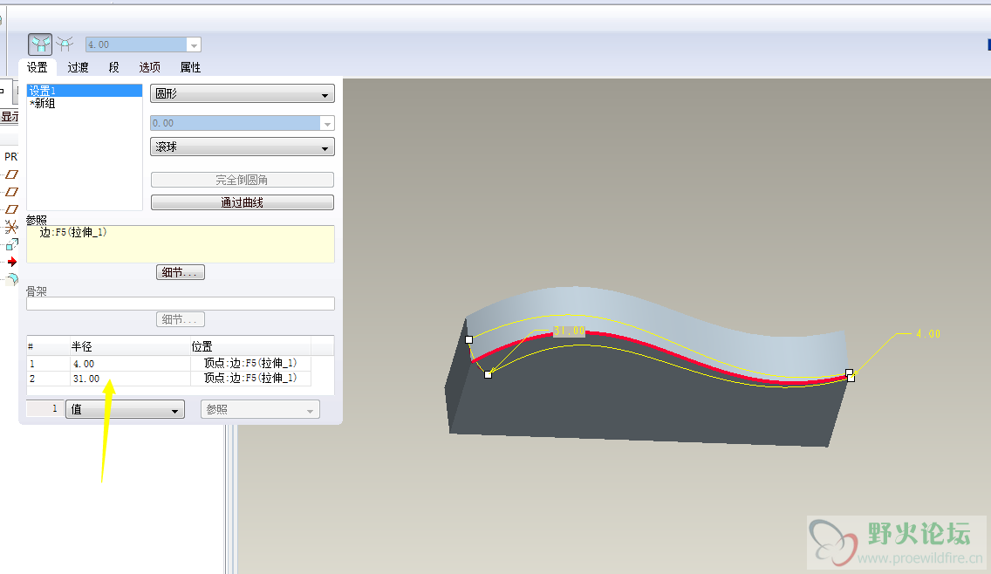Open the 段 tab

(x=113, y=67)
